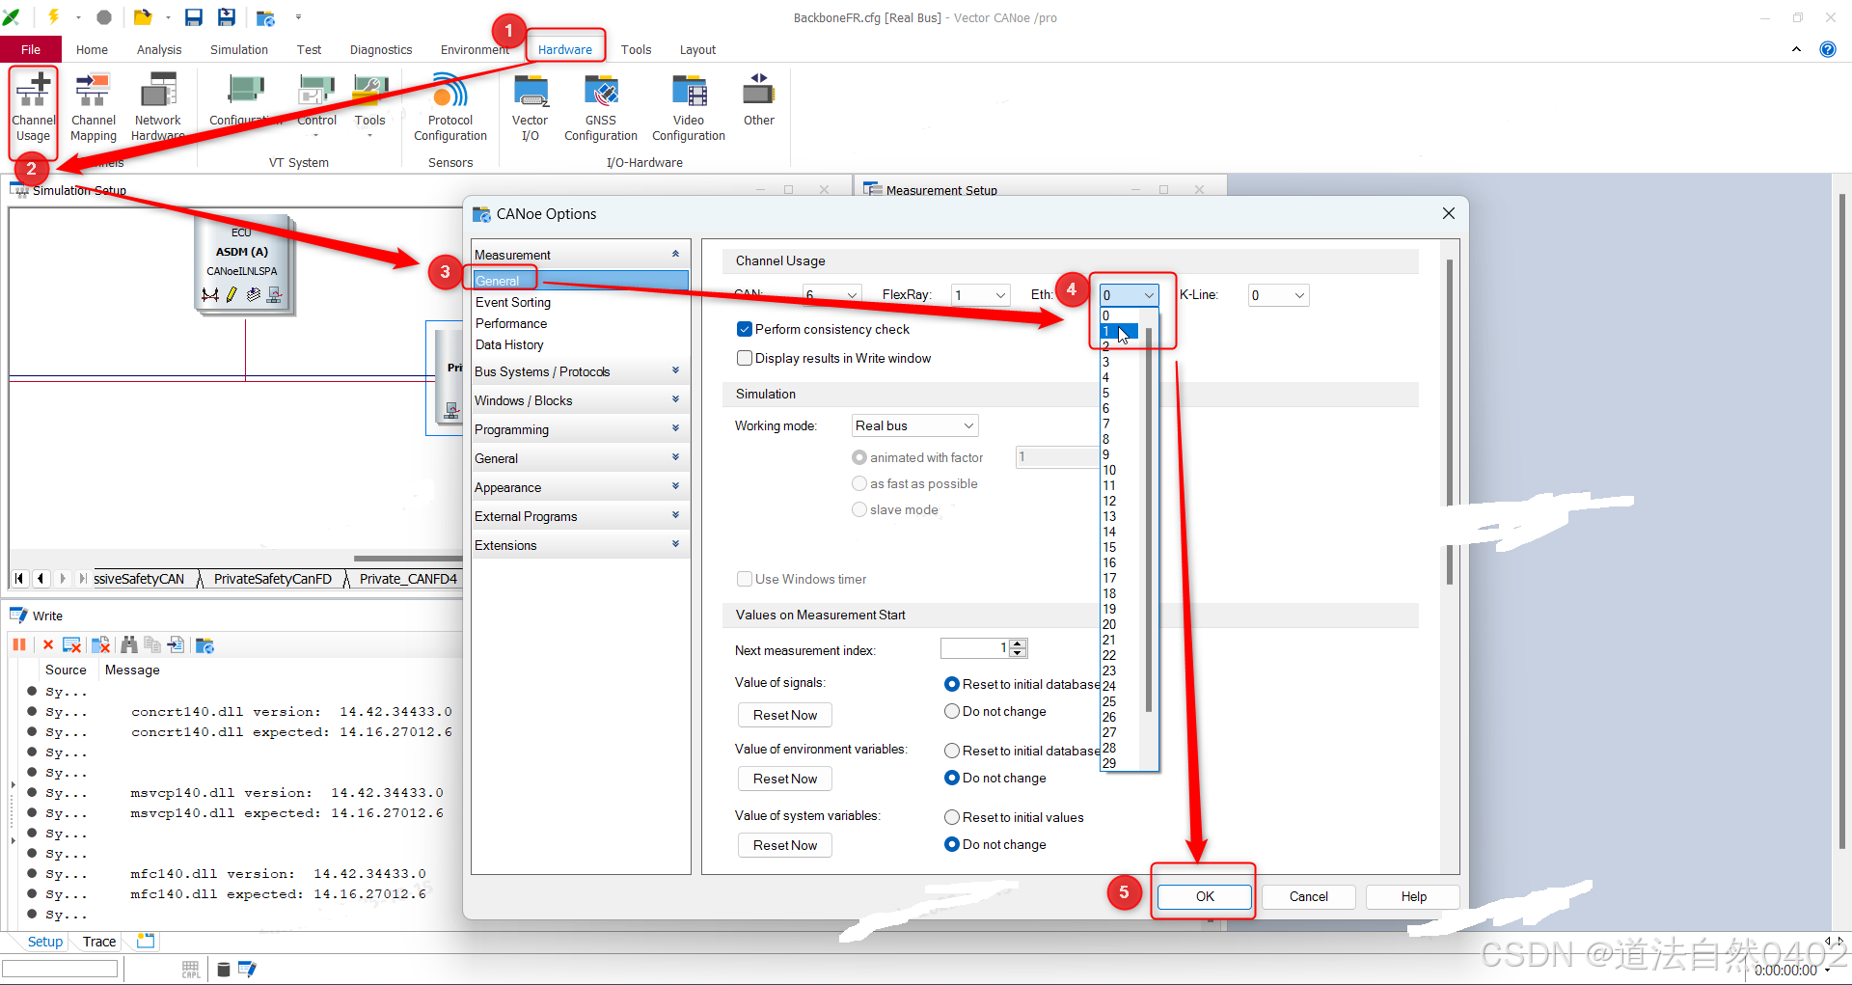This screenshot has width=1852, height=985.
Task: Select Event Sorting in the options tree
Action: click(x=513, y=302)
